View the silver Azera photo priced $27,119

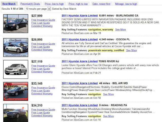16,69
